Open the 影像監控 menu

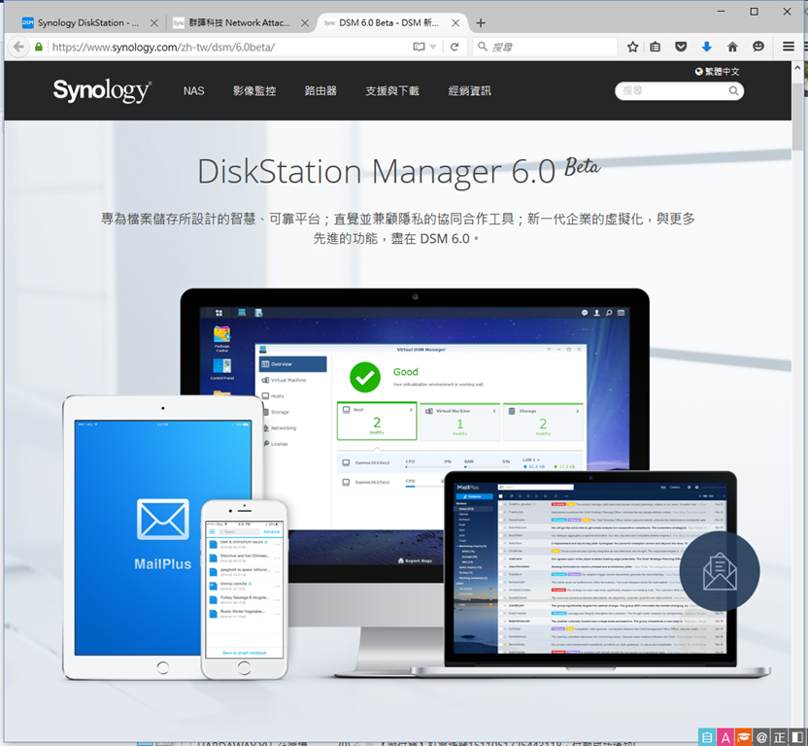254,90
